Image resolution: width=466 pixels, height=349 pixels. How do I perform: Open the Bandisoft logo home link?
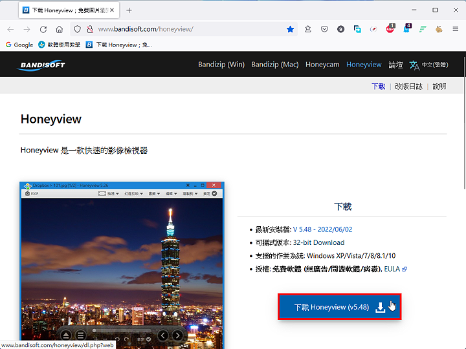(x=41, y=65)
